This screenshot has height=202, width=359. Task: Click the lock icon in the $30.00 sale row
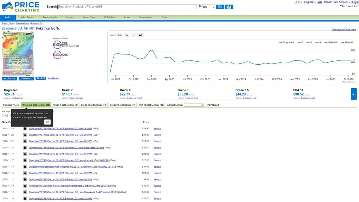pyautogui.click(x=25, y=186)
